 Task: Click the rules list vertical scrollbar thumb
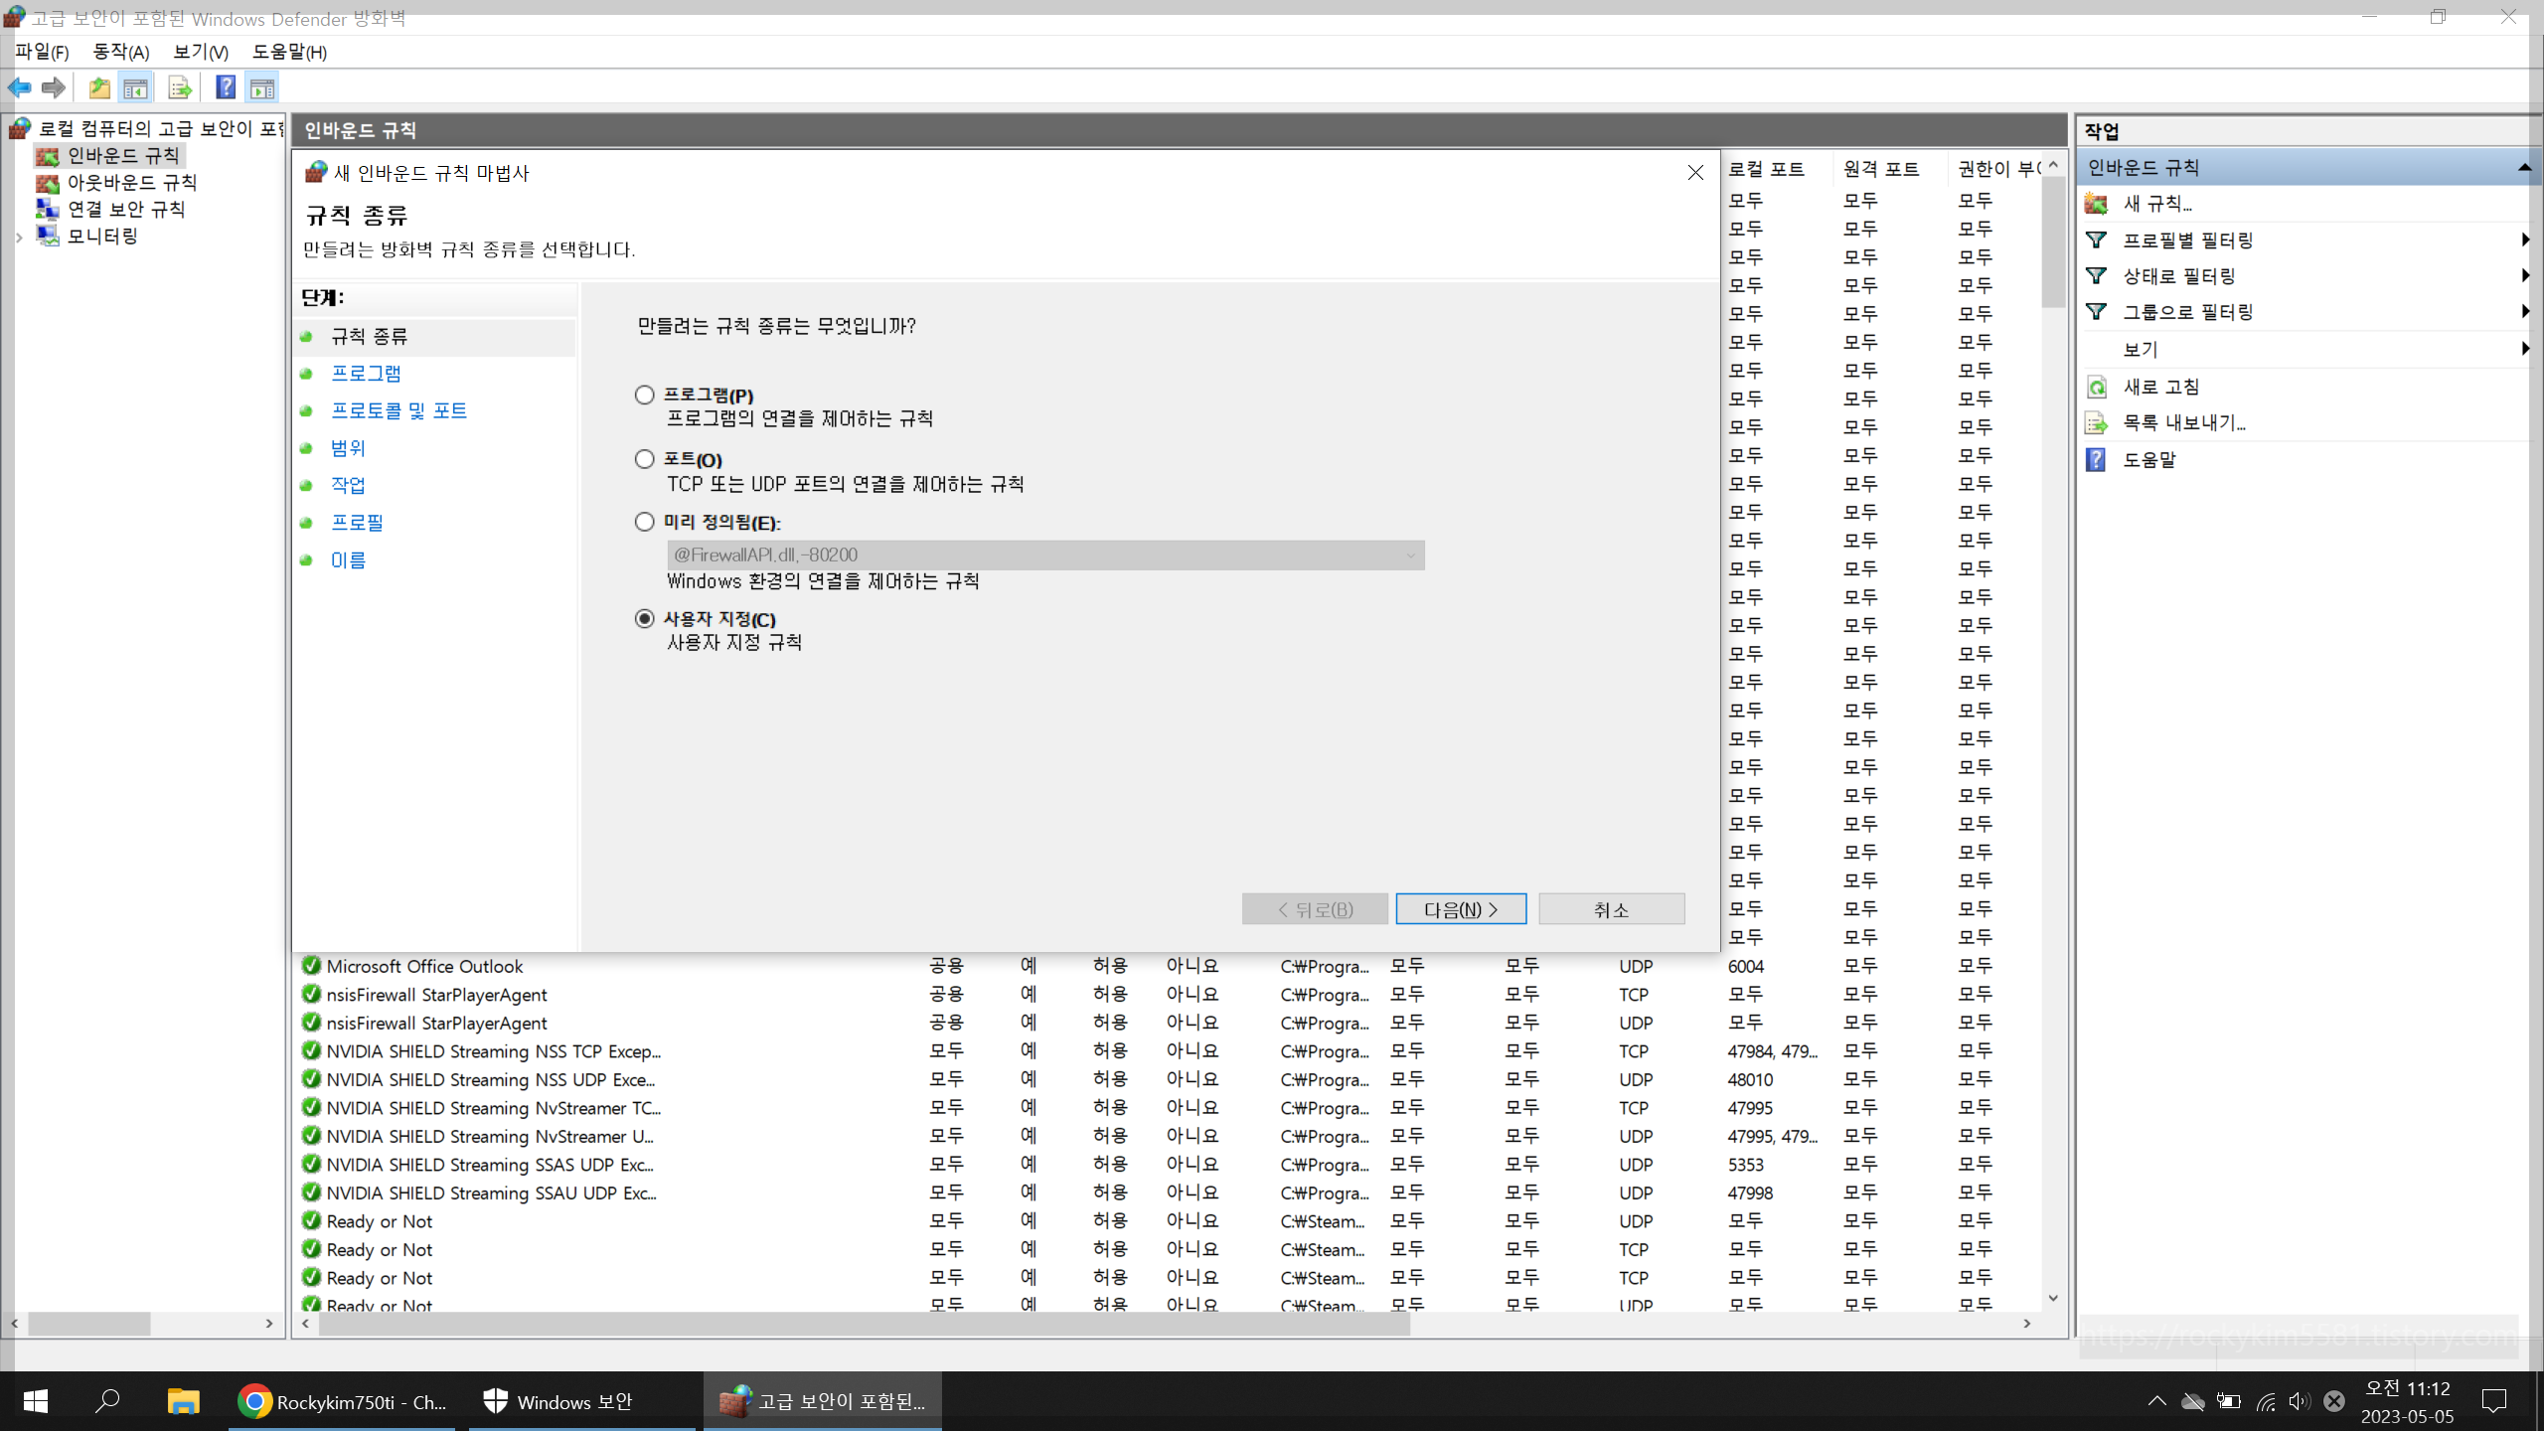pos(2053,243)
